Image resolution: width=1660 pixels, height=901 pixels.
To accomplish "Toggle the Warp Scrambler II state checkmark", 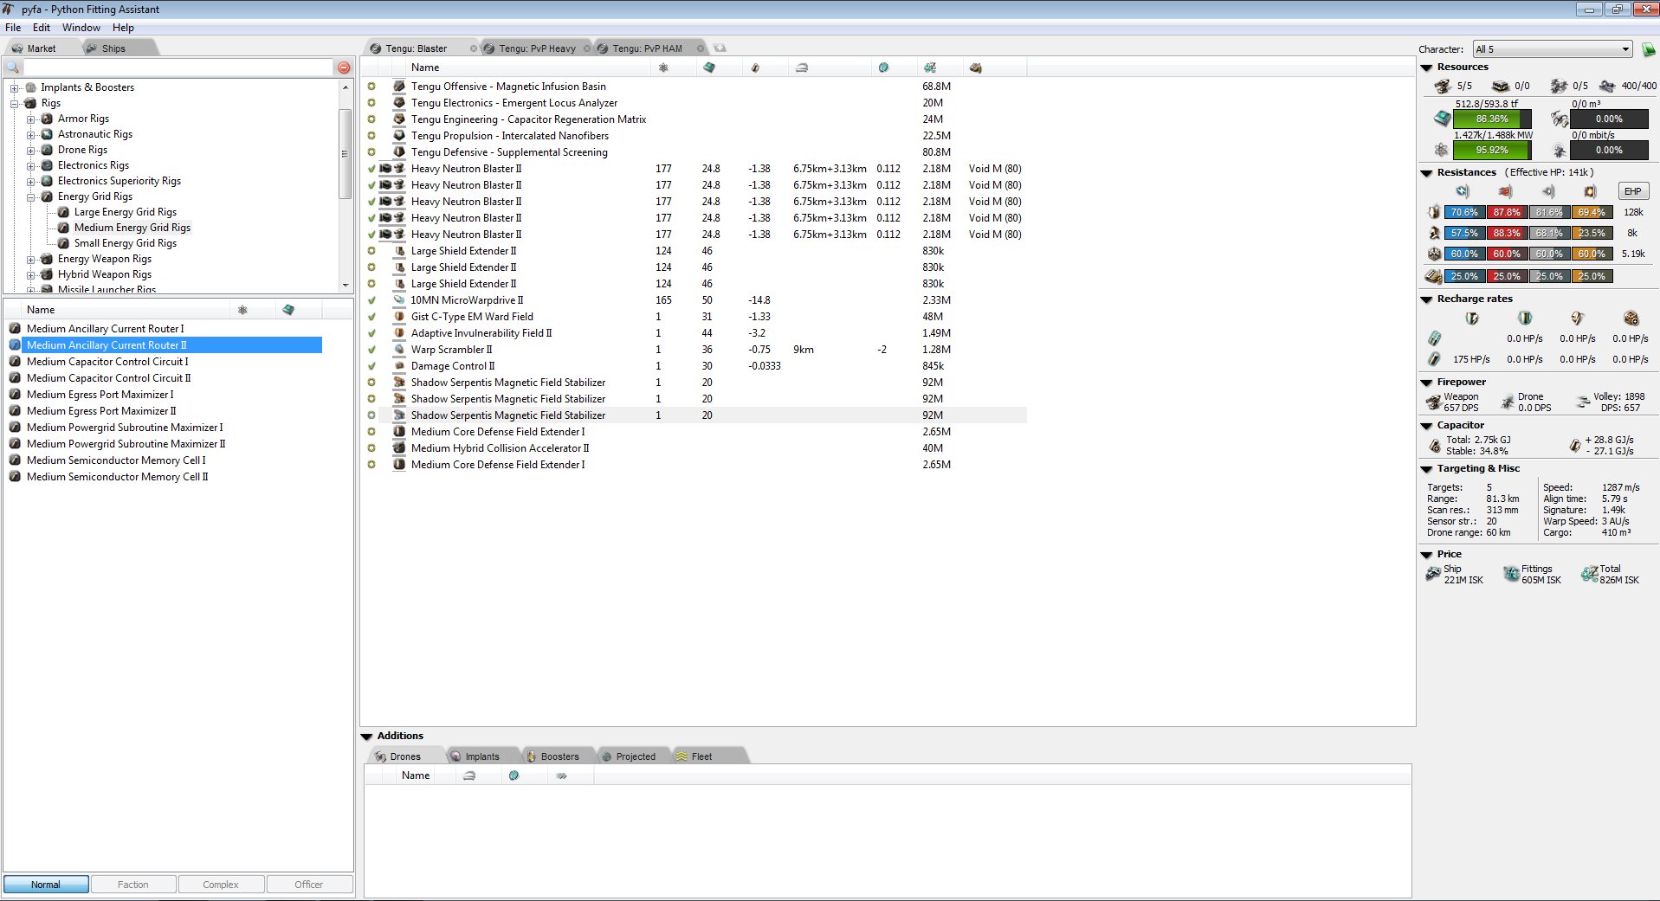I will (371, 350).
